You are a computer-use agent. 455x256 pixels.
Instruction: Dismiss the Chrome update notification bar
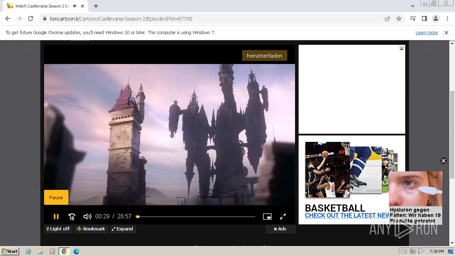click(x=446, y=33)
